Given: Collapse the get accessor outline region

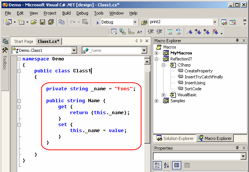Looking at the screenshot, I should [x=19, y=107].
